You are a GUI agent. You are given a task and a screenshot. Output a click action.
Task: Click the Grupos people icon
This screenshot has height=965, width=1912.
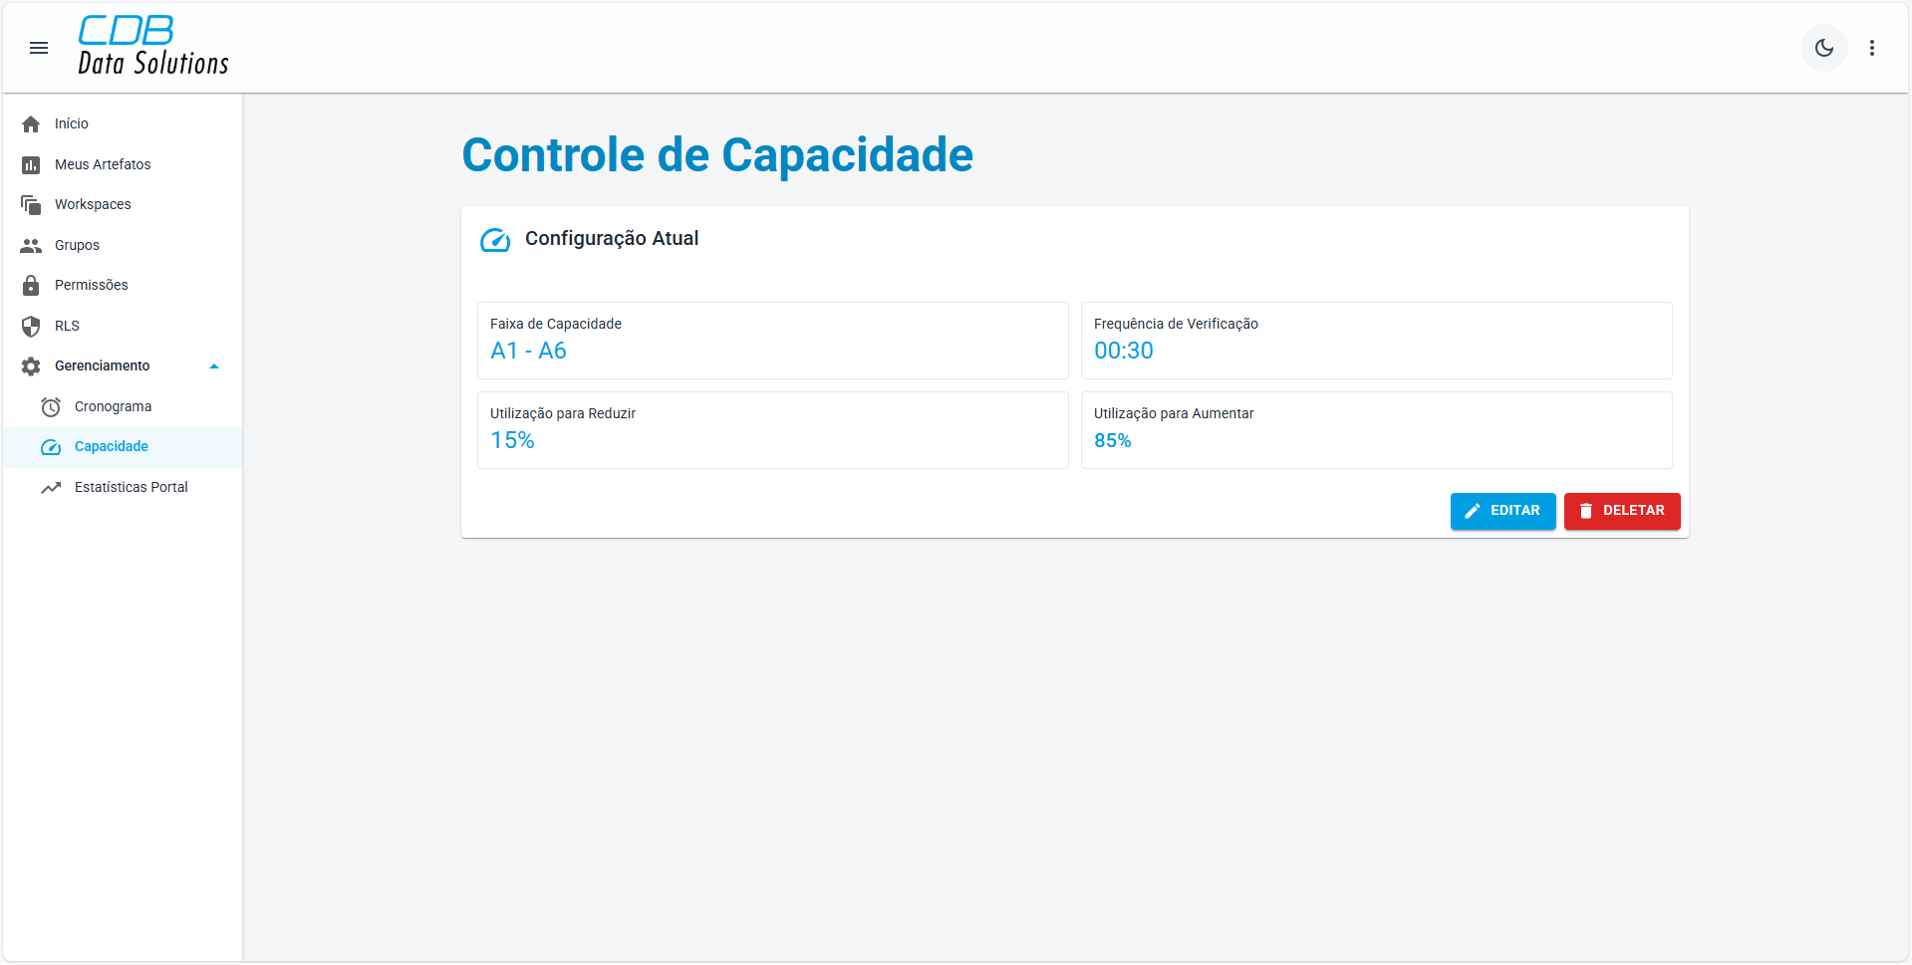[x=31, y=246]
